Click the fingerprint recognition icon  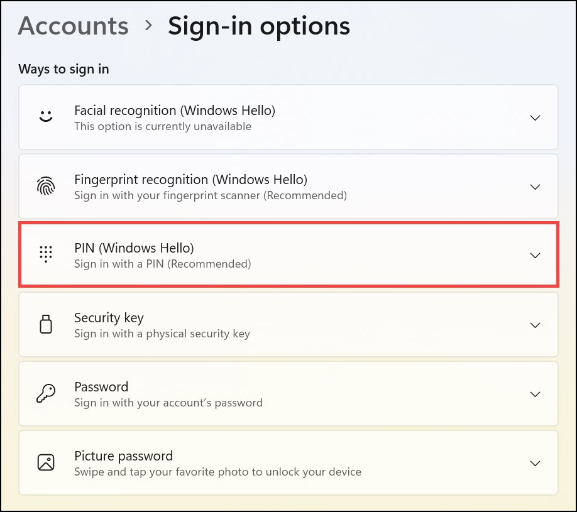point(46,186)
